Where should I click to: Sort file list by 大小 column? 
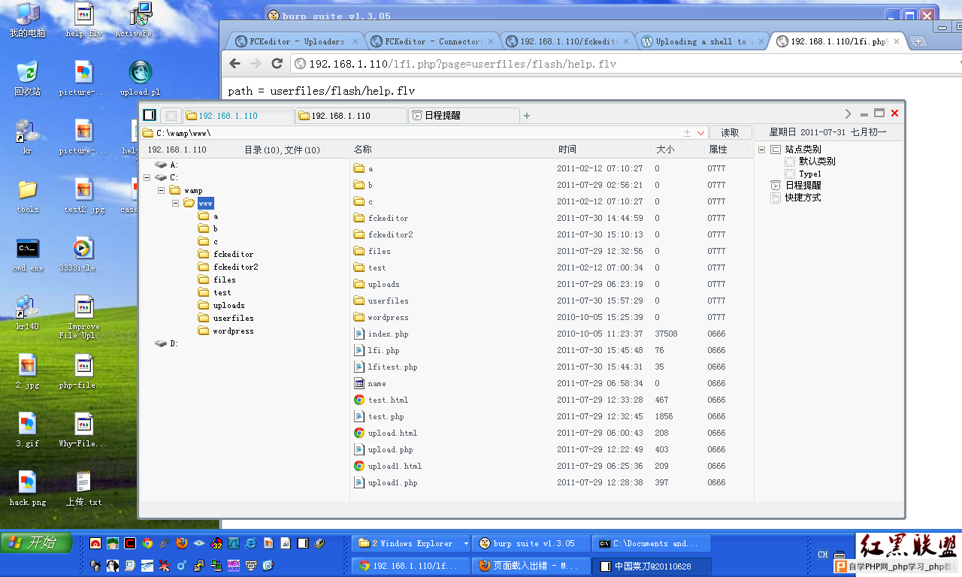(665, 150)
